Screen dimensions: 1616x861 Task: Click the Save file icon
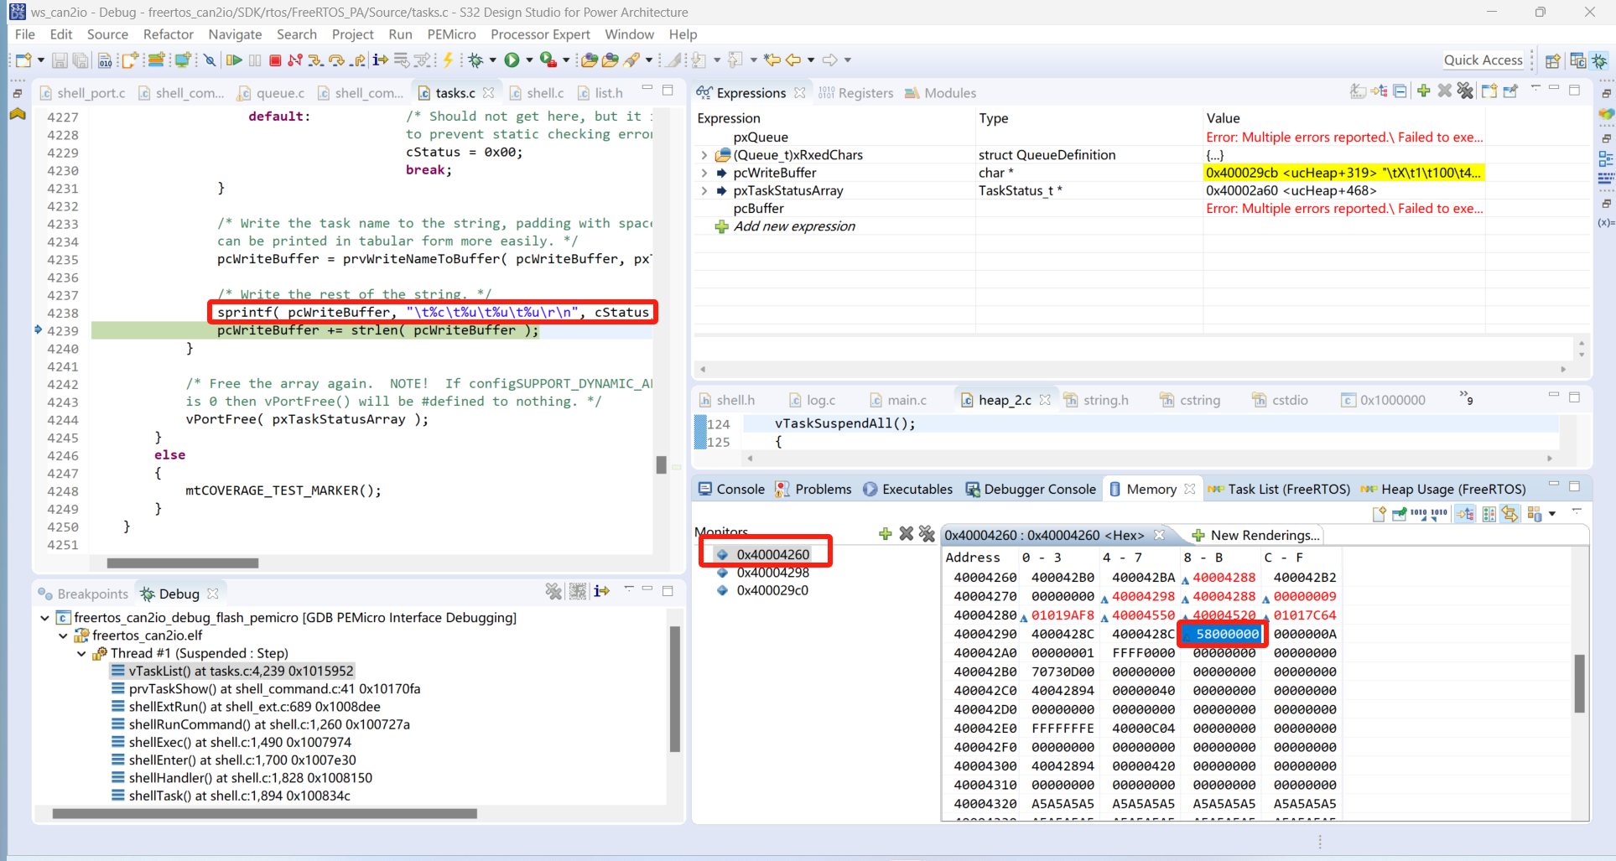click(x=60, y=60)
